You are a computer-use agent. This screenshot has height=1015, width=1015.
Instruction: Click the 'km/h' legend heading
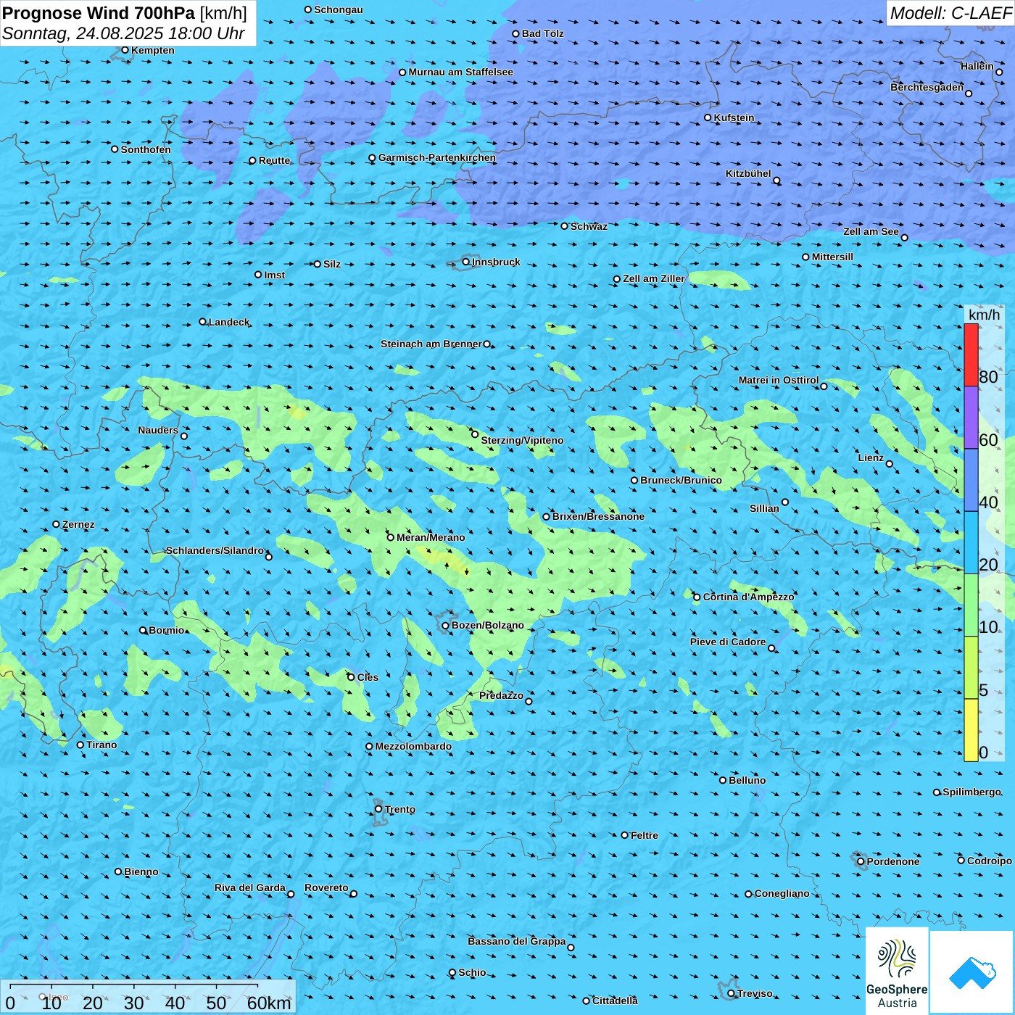click(x=984, y=315)
